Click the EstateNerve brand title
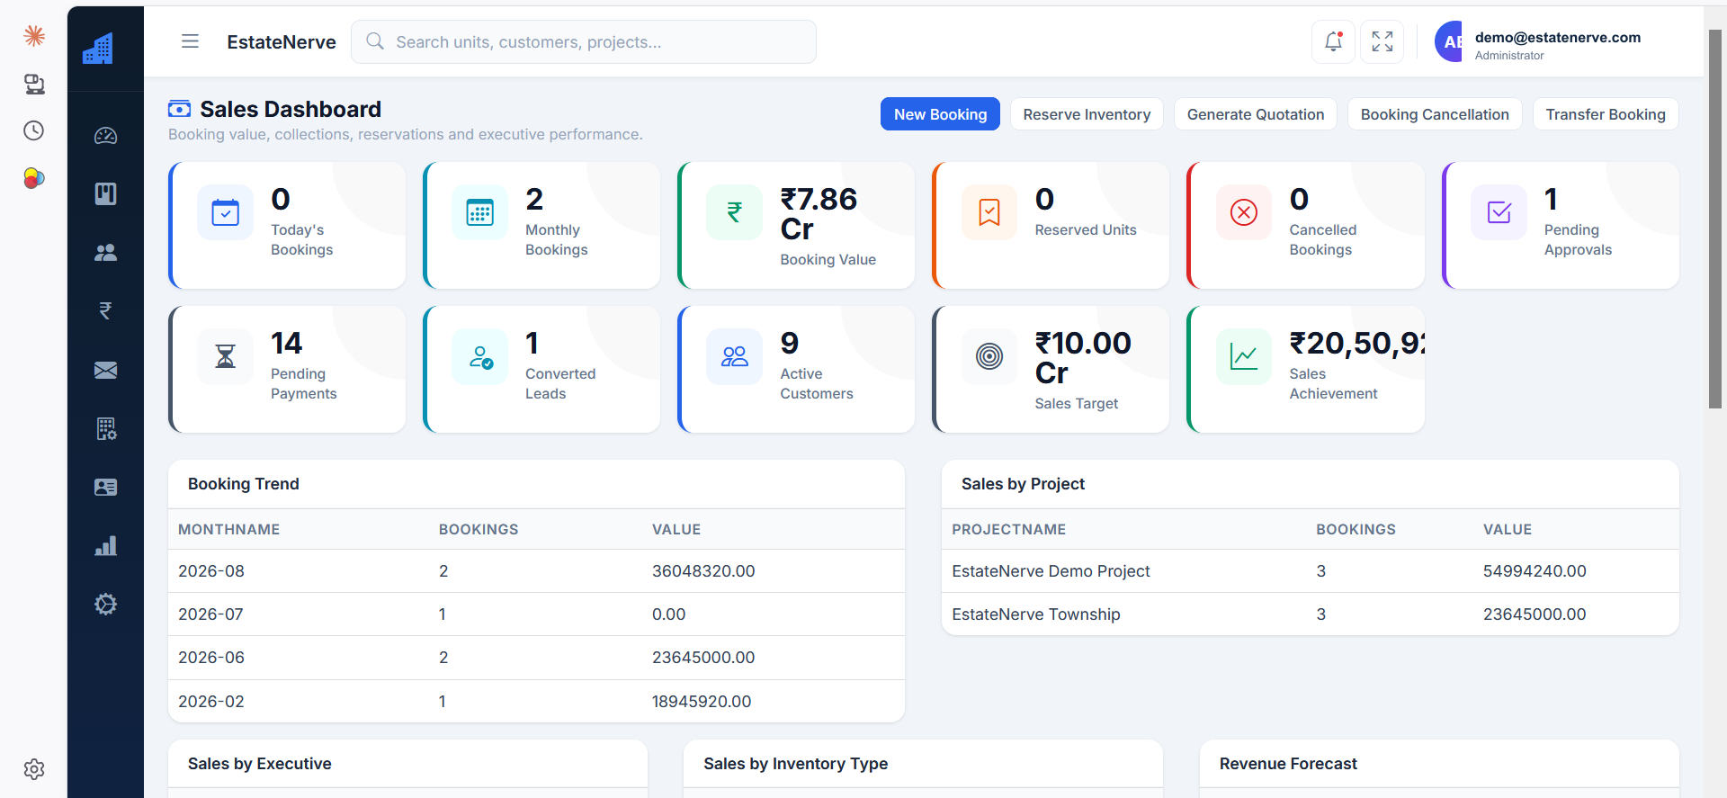 pyautogui.click(x=282, y=42)
